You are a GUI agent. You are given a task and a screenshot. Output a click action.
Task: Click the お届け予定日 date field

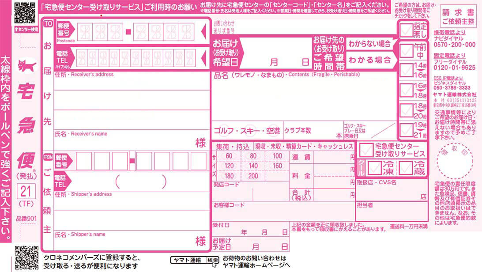click(251, 244)
